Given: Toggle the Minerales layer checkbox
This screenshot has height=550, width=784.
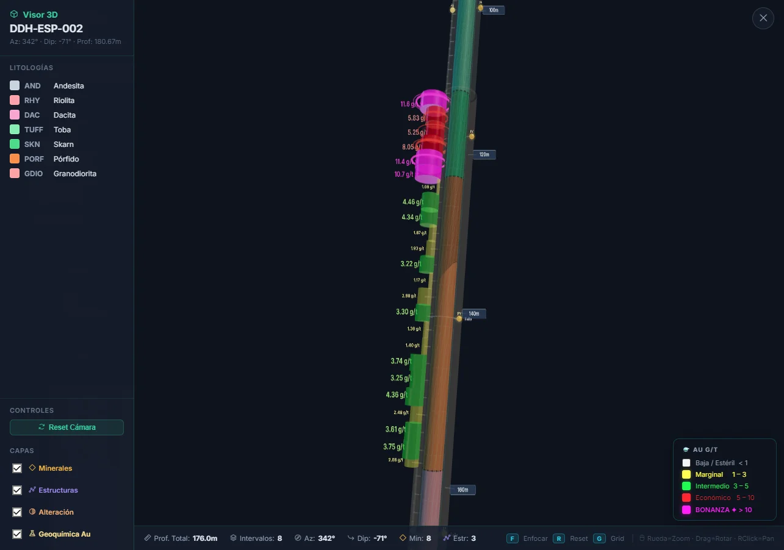Looking at the screenshot, I should [x=17, y=468].
